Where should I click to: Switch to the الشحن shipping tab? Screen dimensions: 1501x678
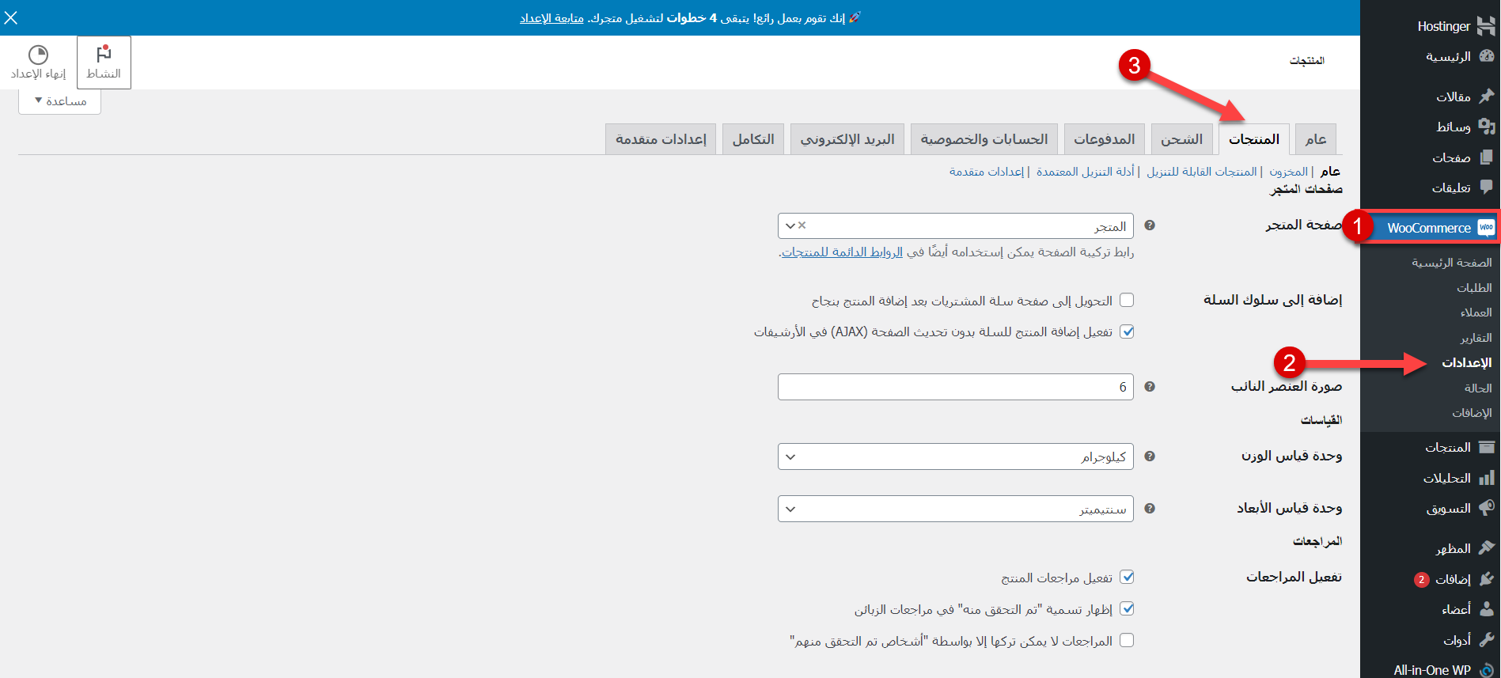point(1181,139)
